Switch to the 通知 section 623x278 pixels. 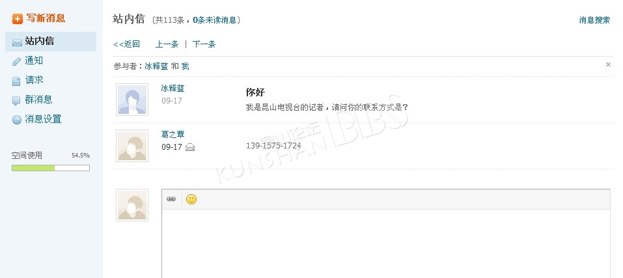34,61
